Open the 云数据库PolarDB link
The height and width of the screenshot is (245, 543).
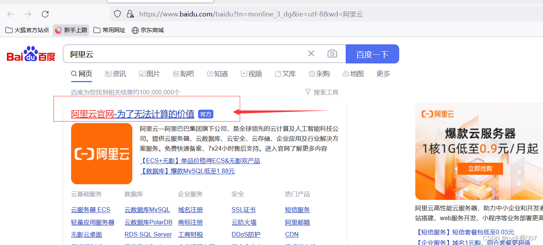pyautogui.click(x=148, y=222)
